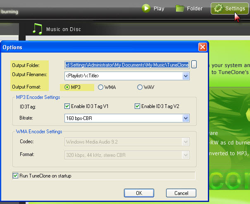The width and height of the screenshot is (250, 204).
Task: Select WAV output format
Action: 140,87
